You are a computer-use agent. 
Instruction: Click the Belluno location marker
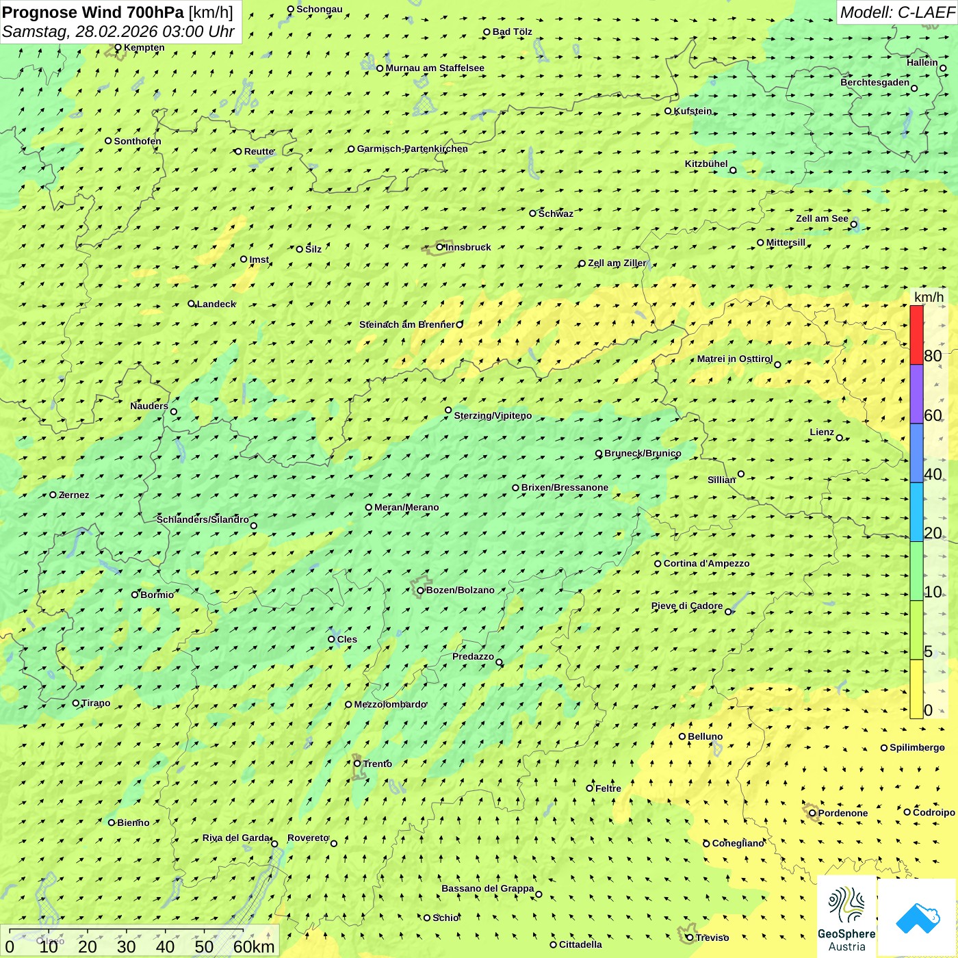(682, 737)
